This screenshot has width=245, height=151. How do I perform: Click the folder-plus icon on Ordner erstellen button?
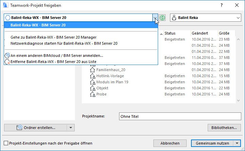(x=19, y=127)
